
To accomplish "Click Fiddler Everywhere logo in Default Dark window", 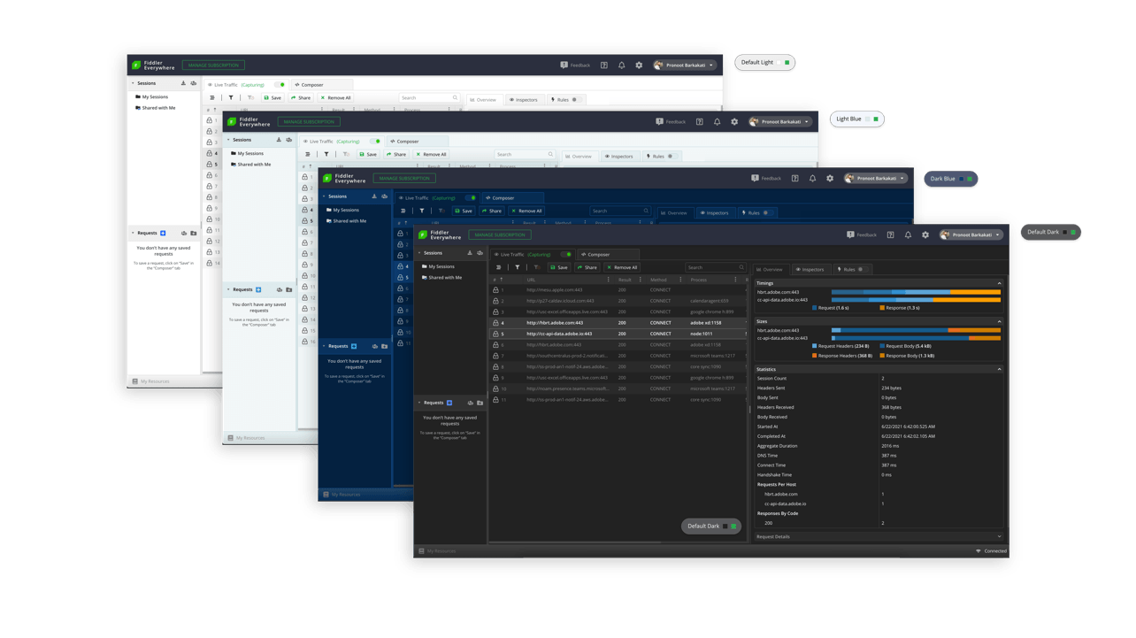I will [440, 234].
